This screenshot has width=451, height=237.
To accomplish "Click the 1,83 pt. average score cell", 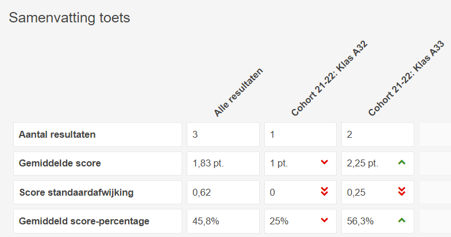I will (223, 164).
